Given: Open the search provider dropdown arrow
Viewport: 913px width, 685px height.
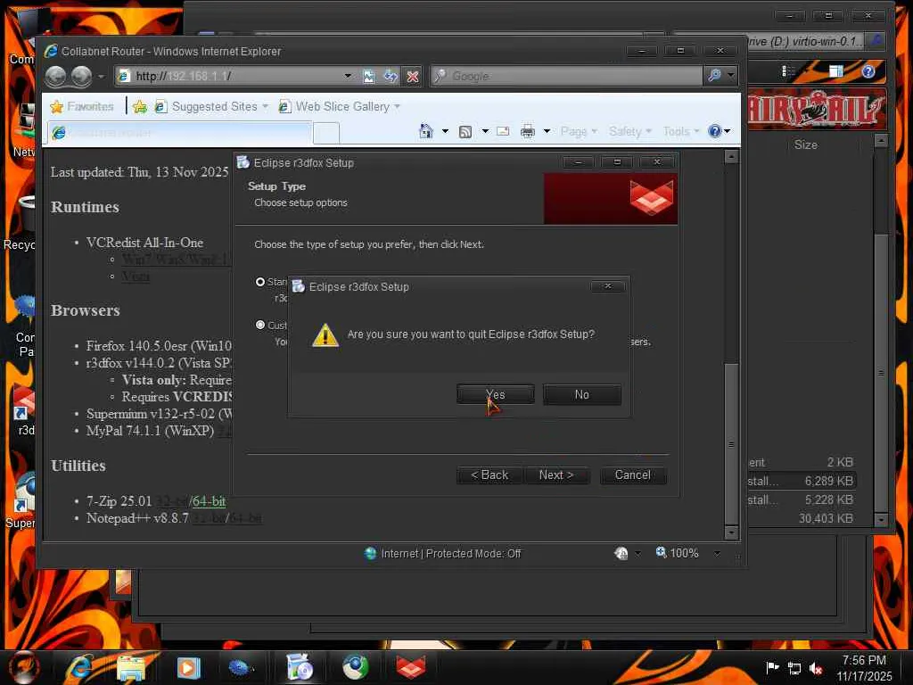Looking at the screenshot, I should coord(731,76).
